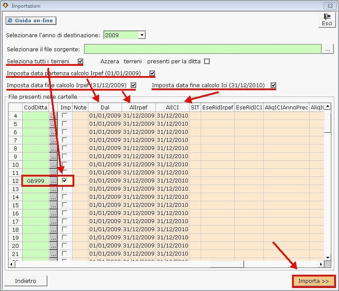The image size is (339, 291).
Task: Uncheck the Imp checkbox for GB999
Action: (x=64, y=181)
